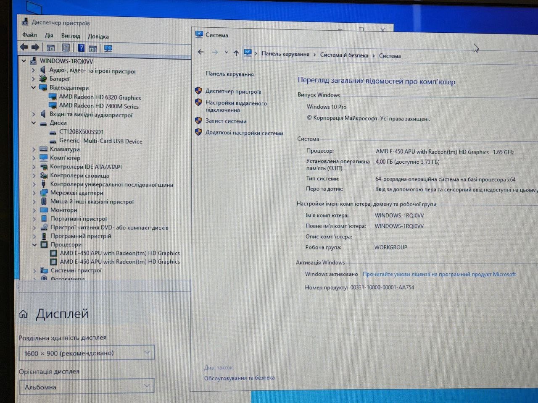Click the AMD Radeon HD 6320 Graphics adapter icon

(53, 97)
